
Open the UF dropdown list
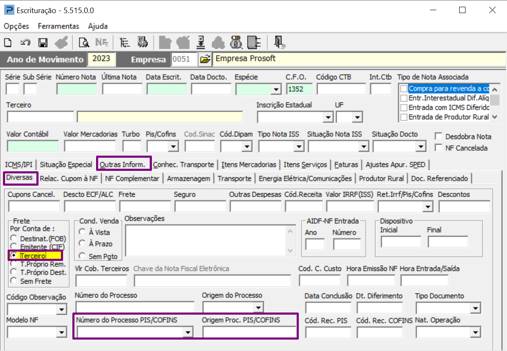358,117
